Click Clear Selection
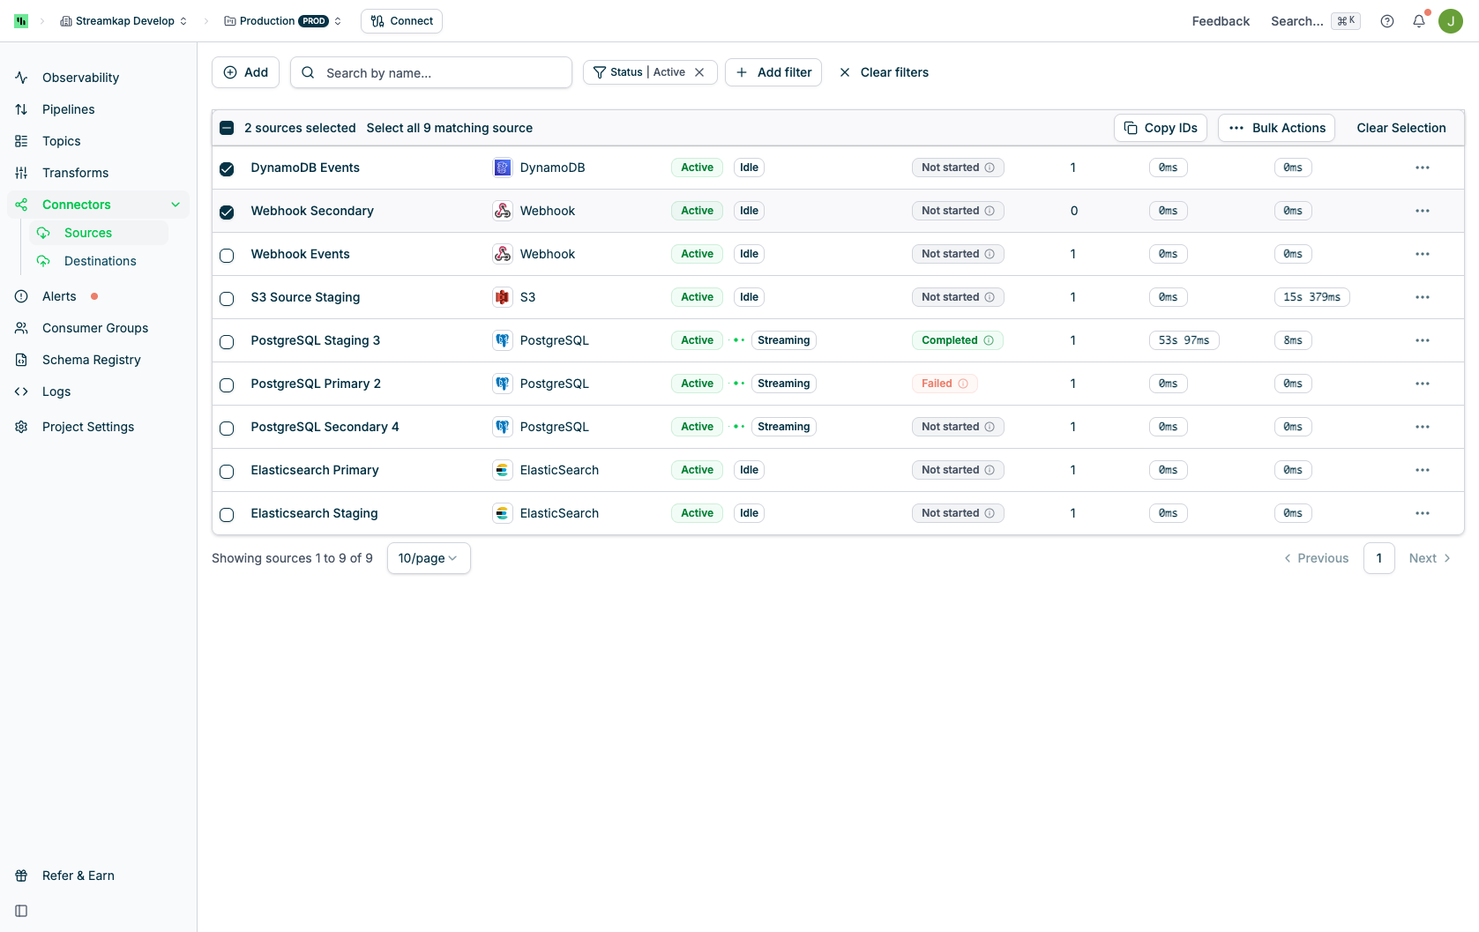This screenshot has width=1479, height=932. [x=1401, y=128]
